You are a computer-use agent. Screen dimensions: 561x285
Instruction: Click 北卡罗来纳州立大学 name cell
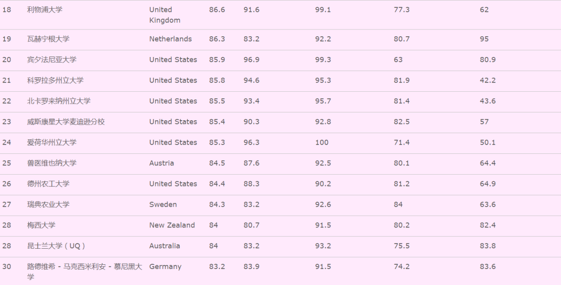tap(59, 101)
